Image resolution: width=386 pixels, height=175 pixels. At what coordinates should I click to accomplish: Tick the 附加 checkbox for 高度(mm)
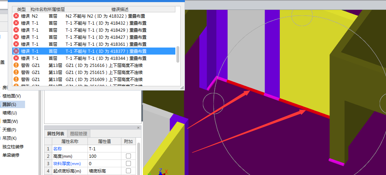point(128,156)
